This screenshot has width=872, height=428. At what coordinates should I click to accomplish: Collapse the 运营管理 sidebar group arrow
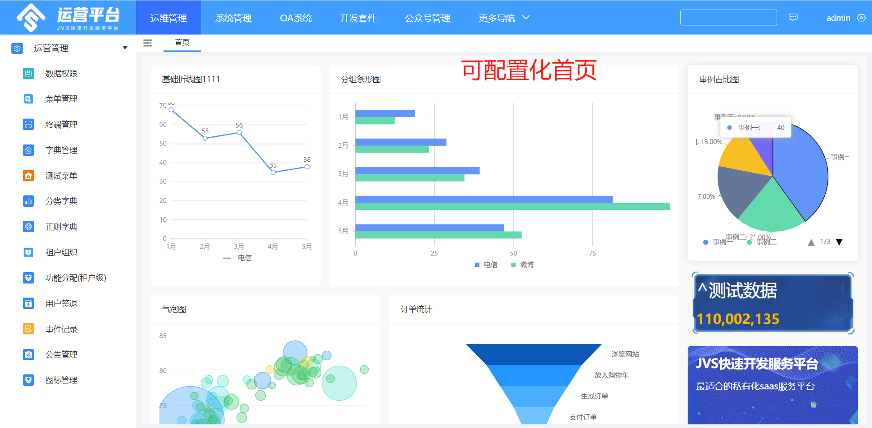pos(125,48)
